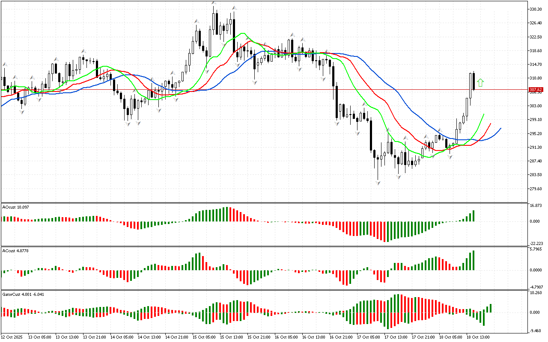Viewport: 548px width, 342px height.
Task: Click the 12 Oct 2025 date label
Action: 13,337
